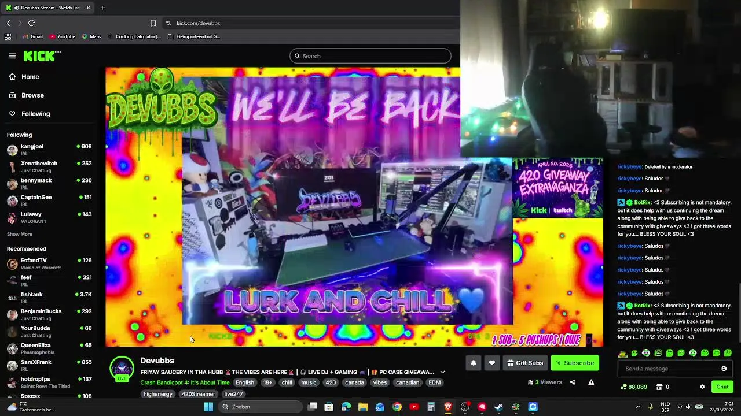Click the 1 Viewers count
Image resolution: width=741 pixels, height=416 pixels.
545,382
